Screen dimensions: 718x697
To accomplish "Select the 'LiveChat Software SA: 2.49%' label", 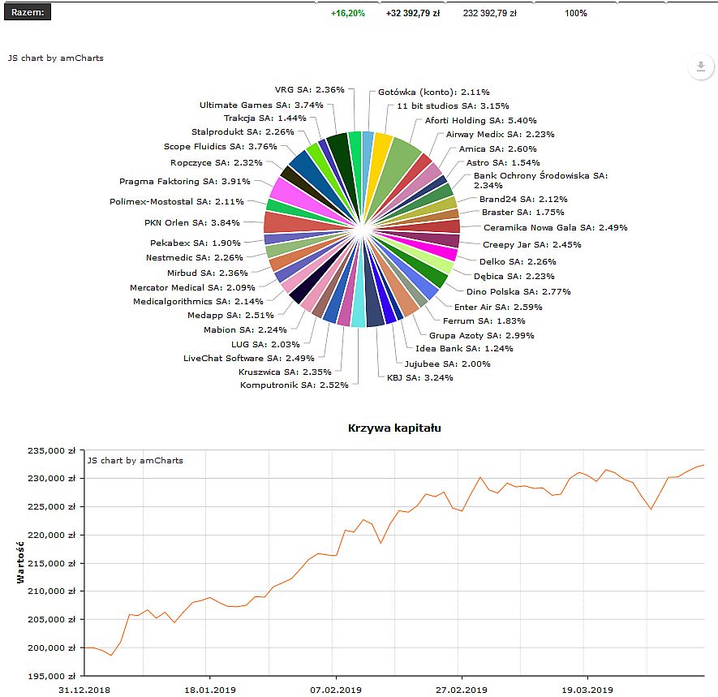I will tap(248, 358).
